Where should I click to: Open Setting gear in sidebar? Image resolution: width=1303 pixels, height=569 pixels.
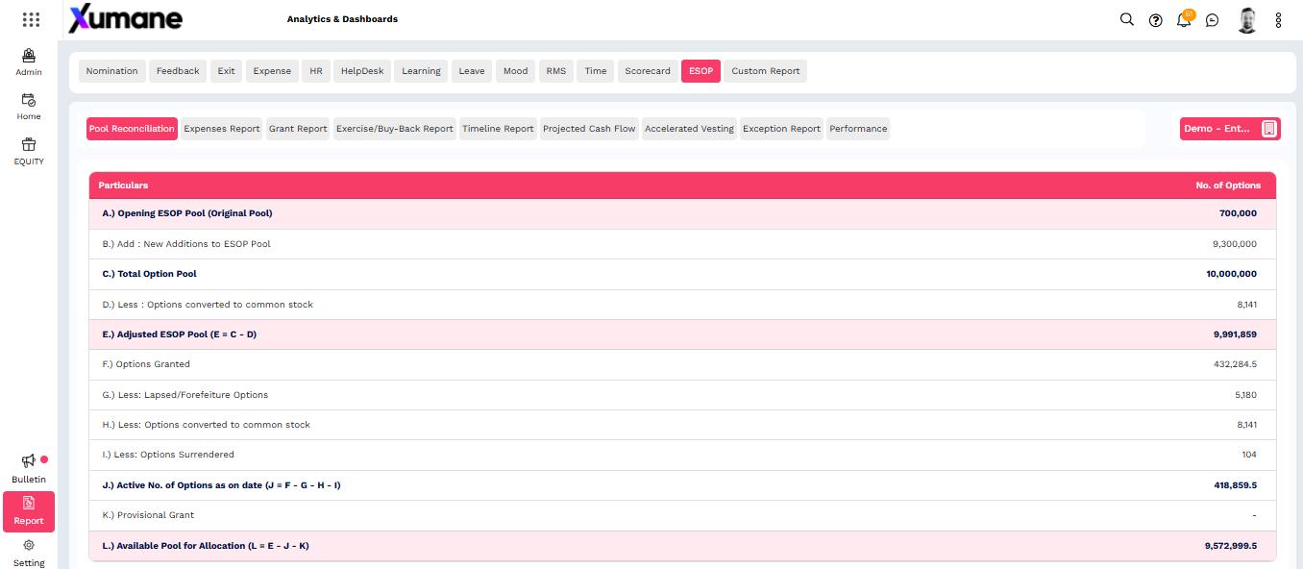click(x=29, y=553)
